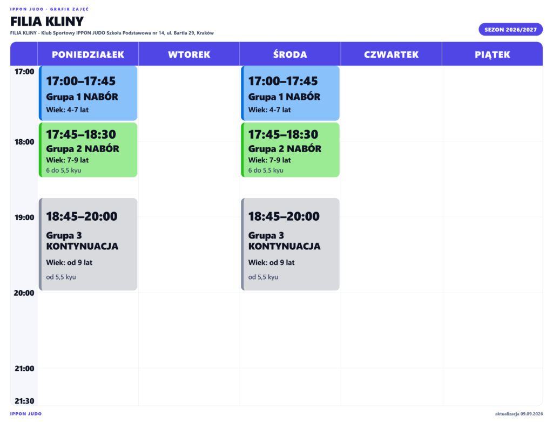Select the CZWARTEK column header
This screenshot has width=553, height=422.
[391, 55]
